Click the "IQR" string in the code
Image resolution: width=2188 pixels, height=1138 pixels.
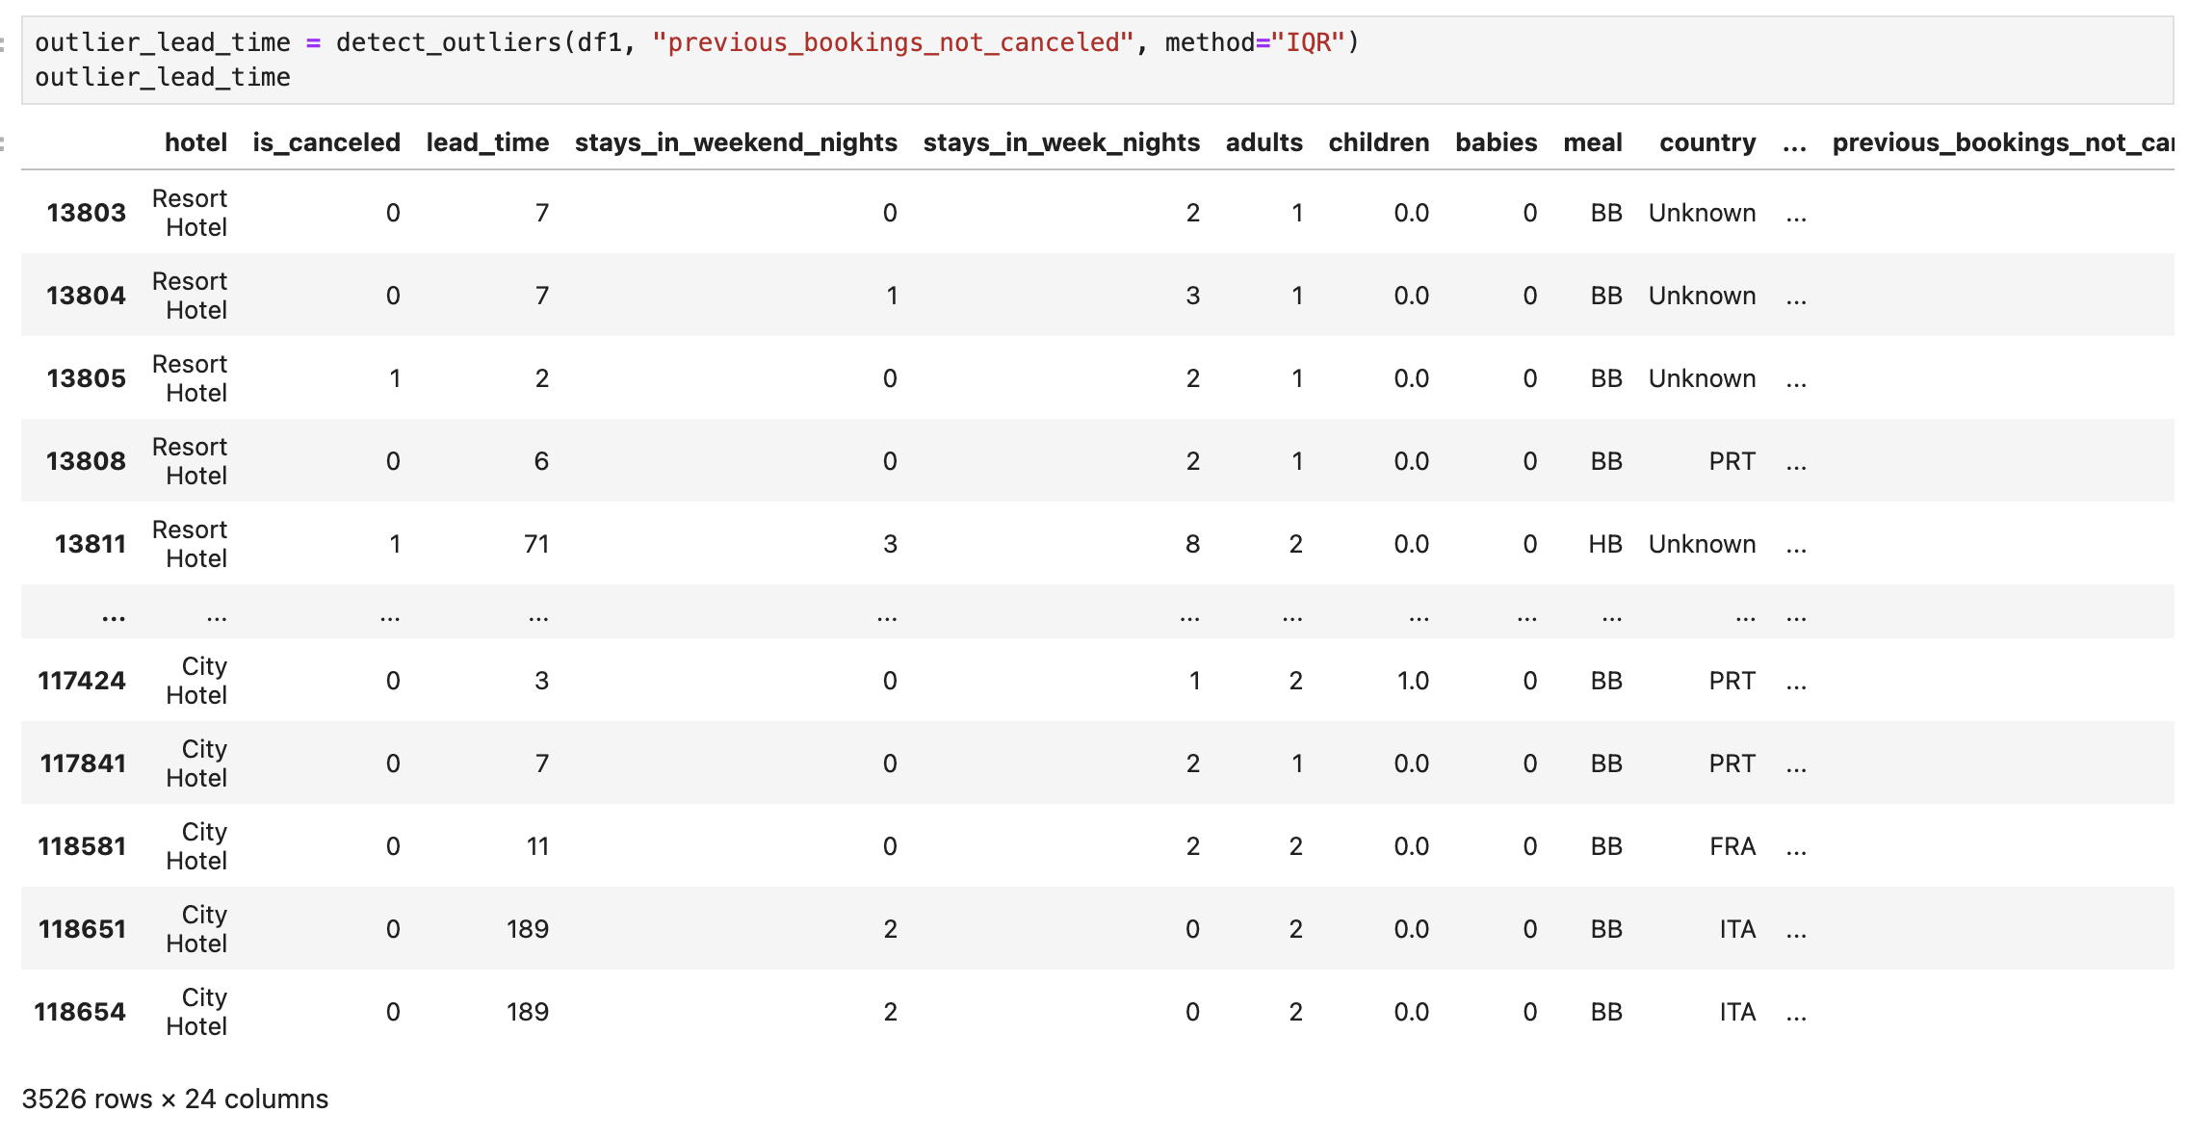click(1307, 42)
